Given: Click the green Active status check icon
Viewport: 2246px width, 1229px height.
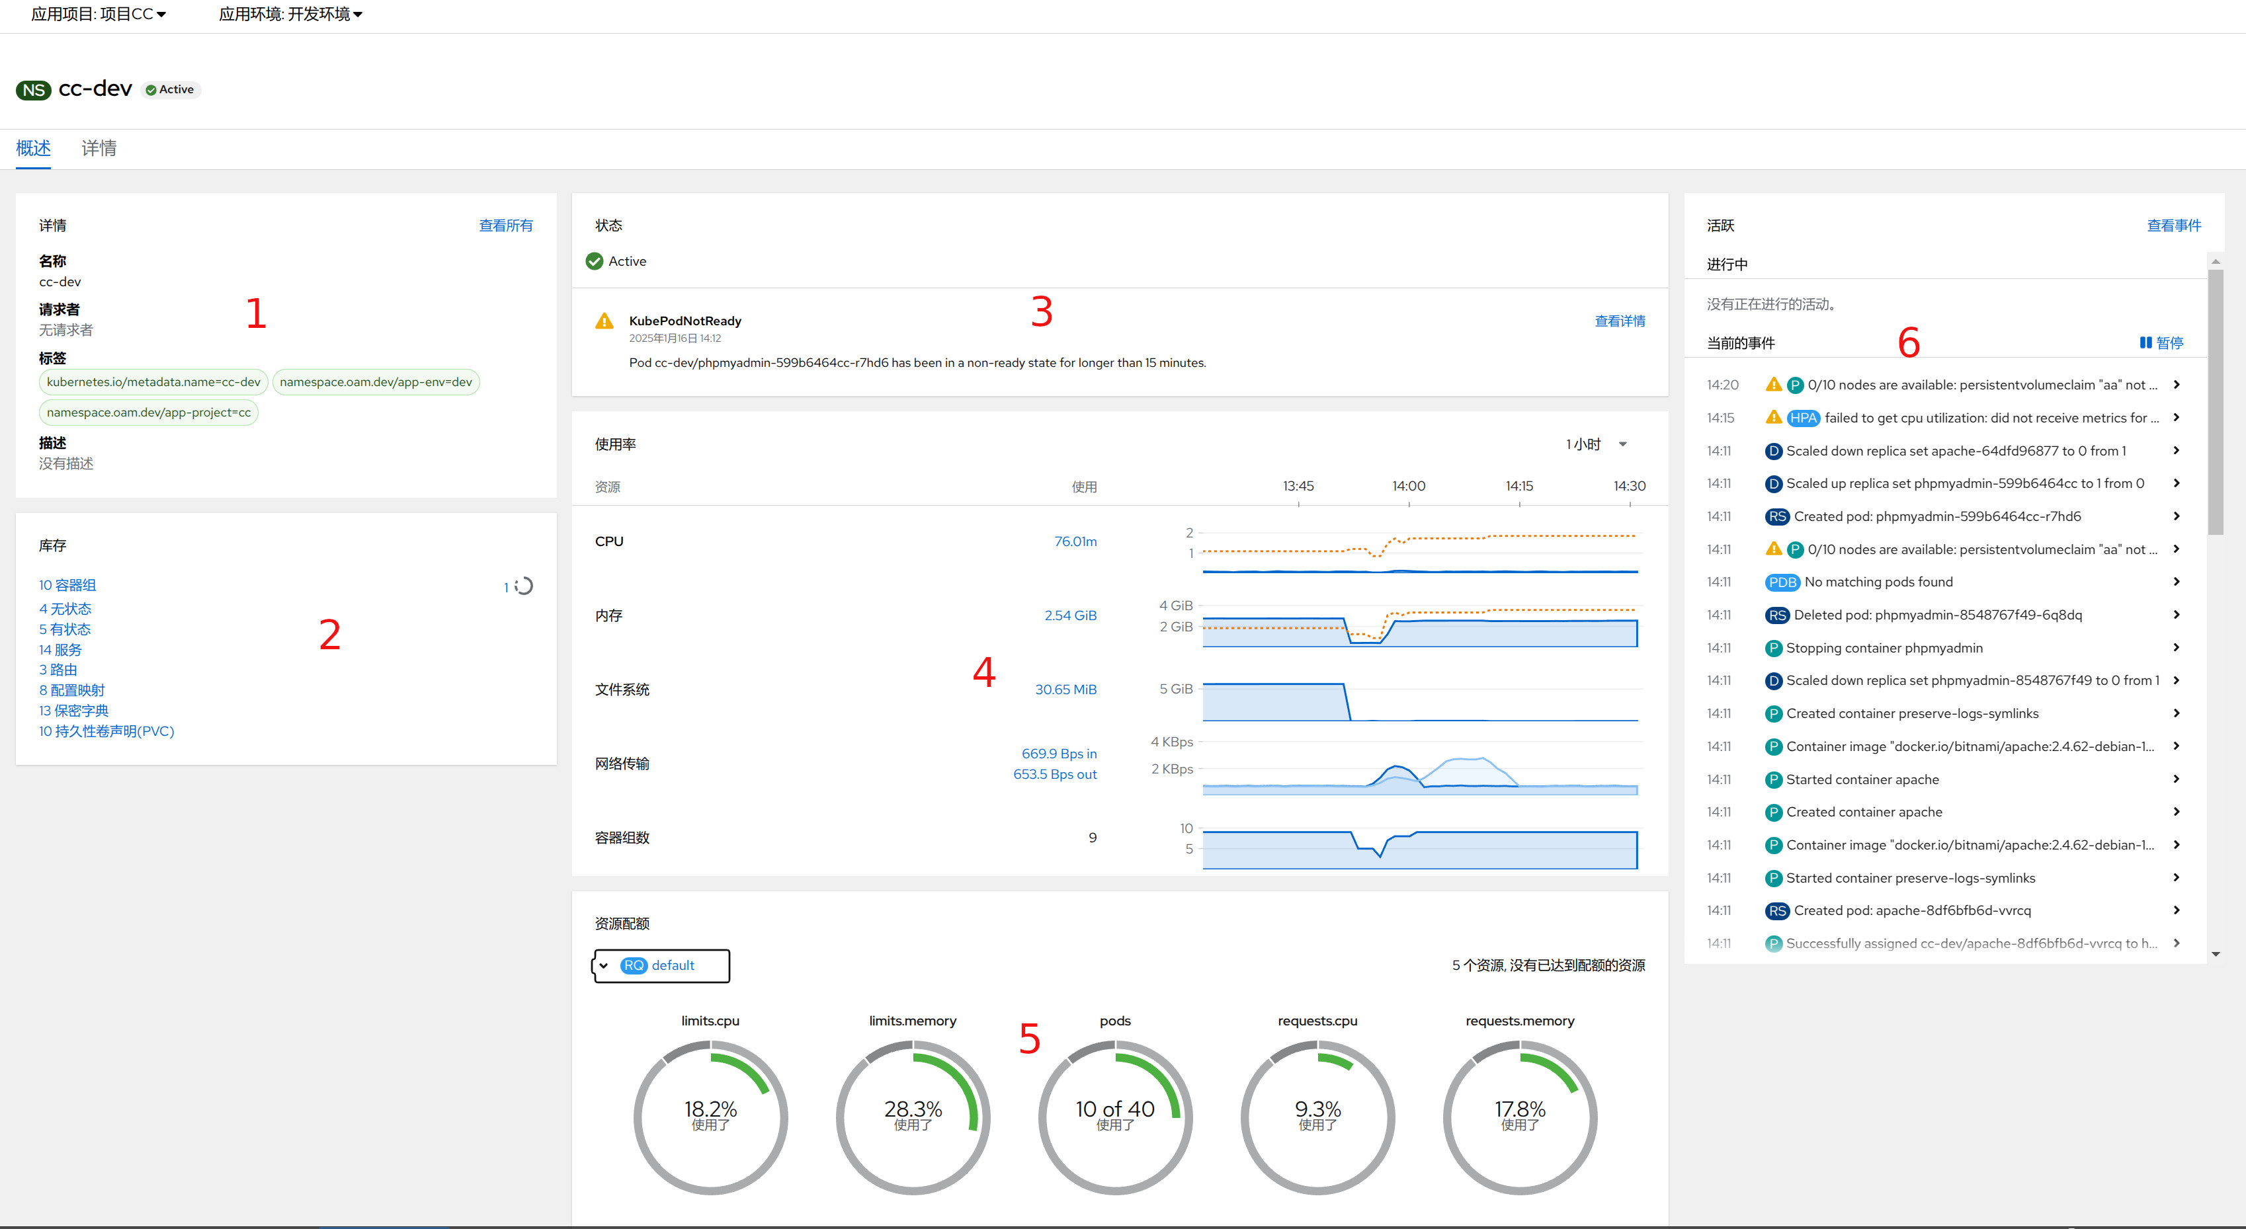Looking at the screenshot, I should (595, 262).
